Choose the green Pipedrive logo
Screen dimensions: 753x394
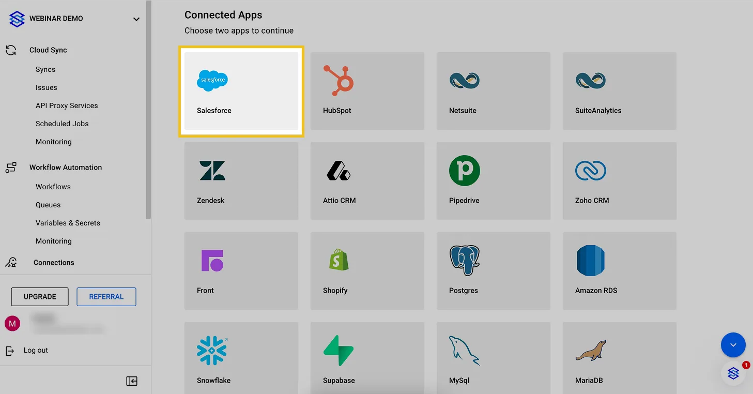click(465, 171)
